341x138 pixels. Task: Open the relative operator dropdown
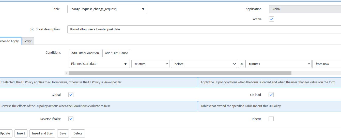click(x=150, y=64)
